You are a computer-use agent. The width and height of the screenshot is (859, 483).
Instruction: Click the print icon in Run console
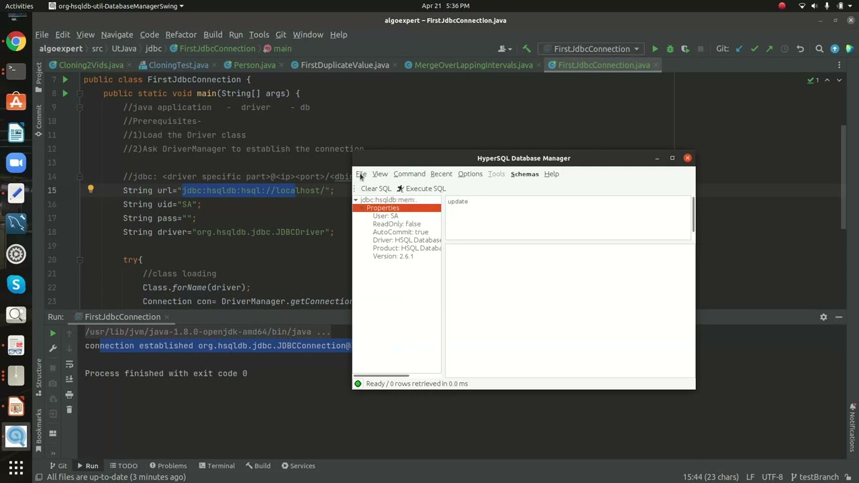point(69,394)
